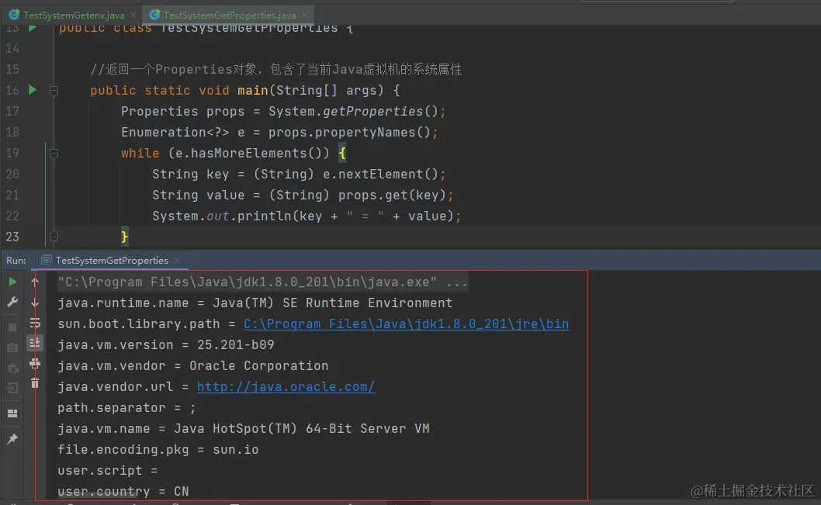Click the user.script output line
The width and height of the screenshot is (821, 505).
[108, 470]
